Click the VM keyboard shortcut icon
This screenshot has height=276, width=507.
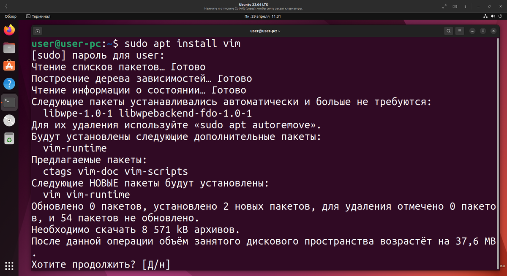(455, 6)
